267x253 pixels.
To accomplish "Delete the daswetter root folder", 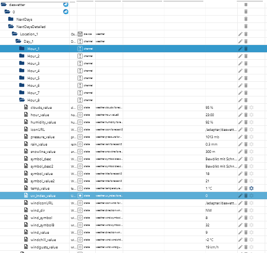I will (246, 5).
